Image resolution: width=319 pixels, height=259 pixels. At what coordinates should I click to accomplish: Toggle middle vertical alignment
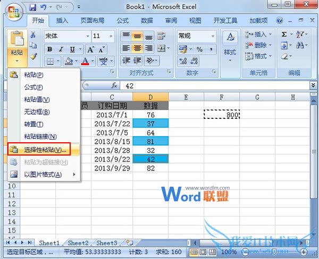(x=137, y=36)
